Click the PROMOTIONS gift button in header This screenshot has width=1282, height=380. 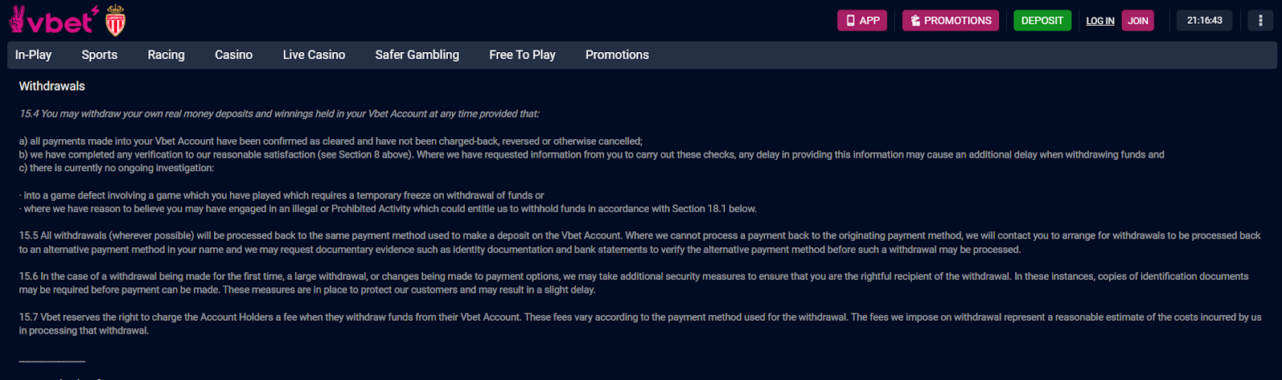point(950,21)
